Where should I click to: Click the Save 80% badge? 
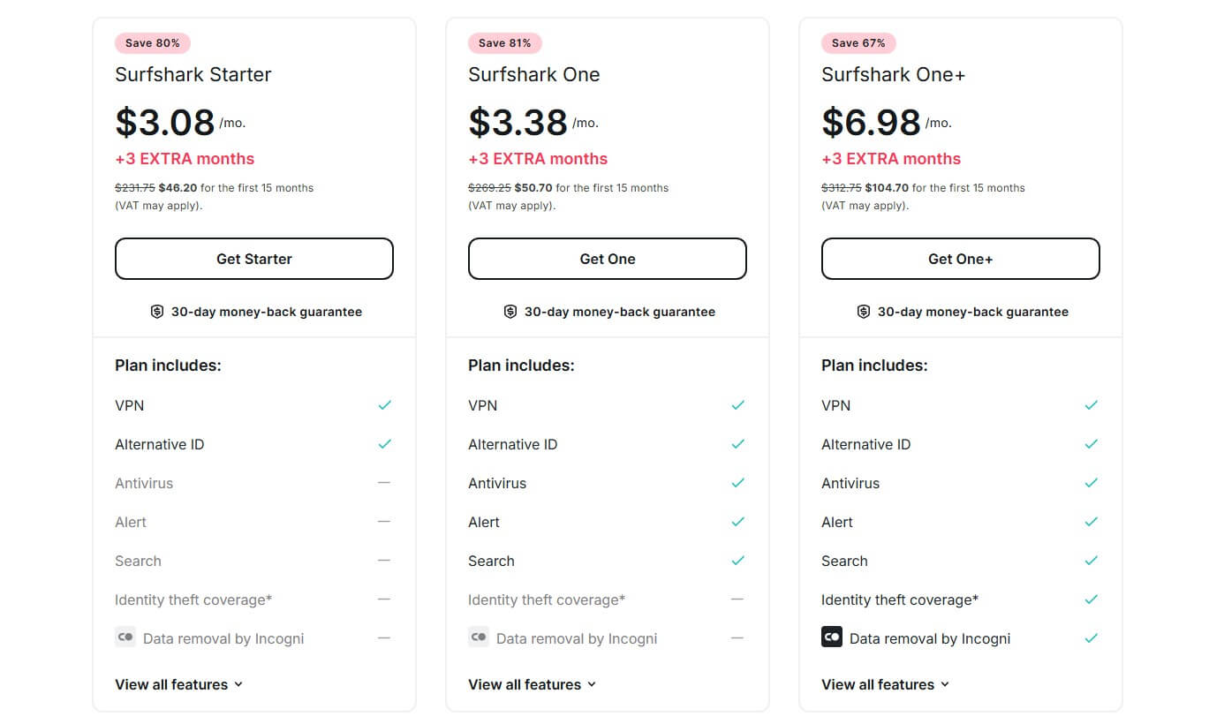tap(152, 42)
